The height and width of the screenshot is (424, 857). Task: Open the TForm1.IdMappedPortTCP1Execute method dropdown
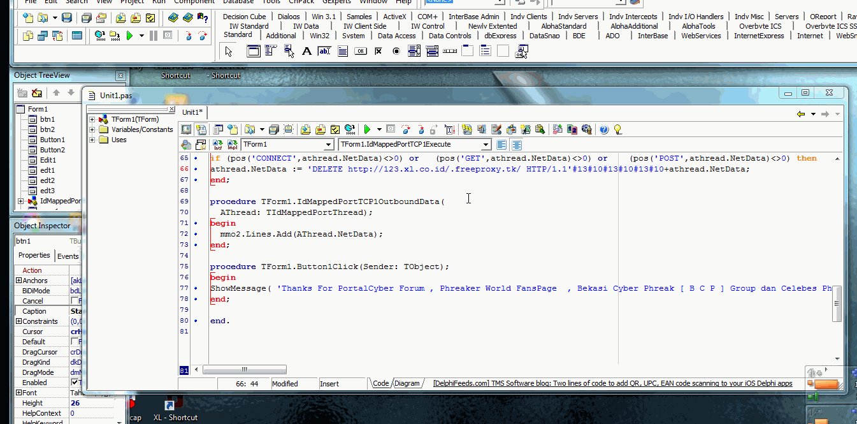486,145
